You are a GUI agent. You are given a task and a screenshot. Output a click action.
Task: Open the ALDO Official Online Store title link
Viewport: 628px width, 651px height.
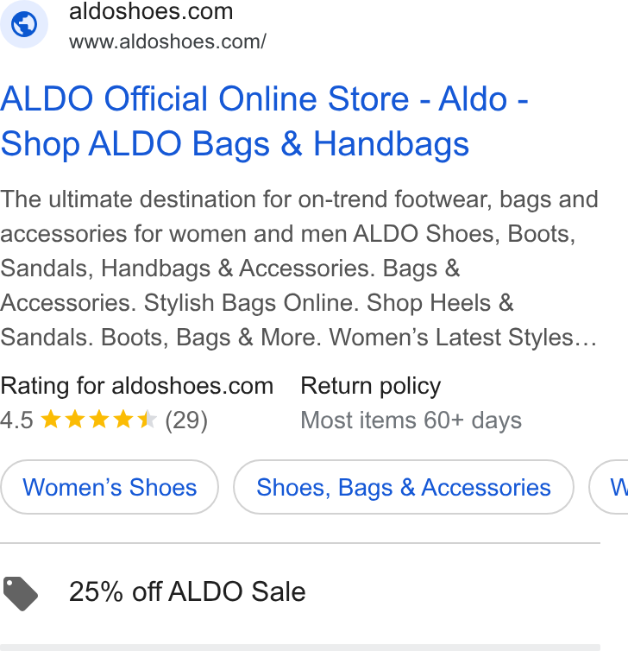tap(264, 121)
